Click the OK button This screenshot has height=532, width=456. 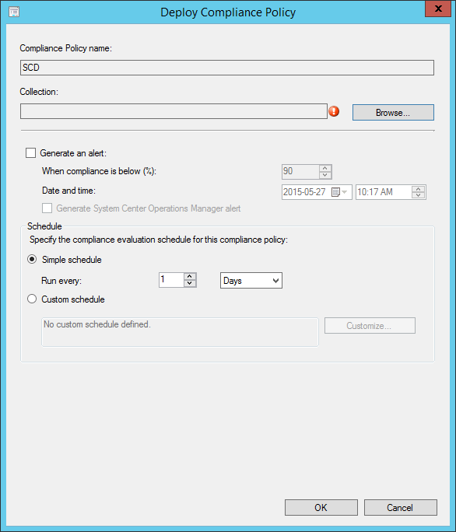pyautogui.click(x=321, y=508)
